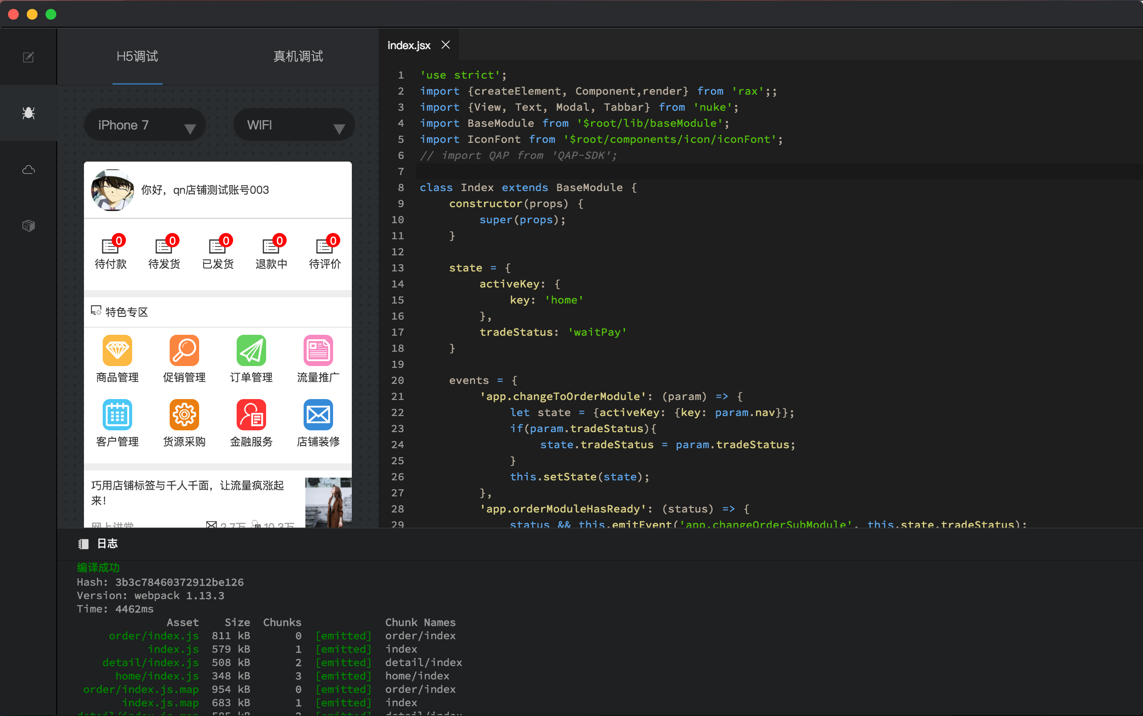Viewport: 1143px width, 716px height.
Task: Tap the 订单管理 paper plane icon
Action: (x=251, y=351)
